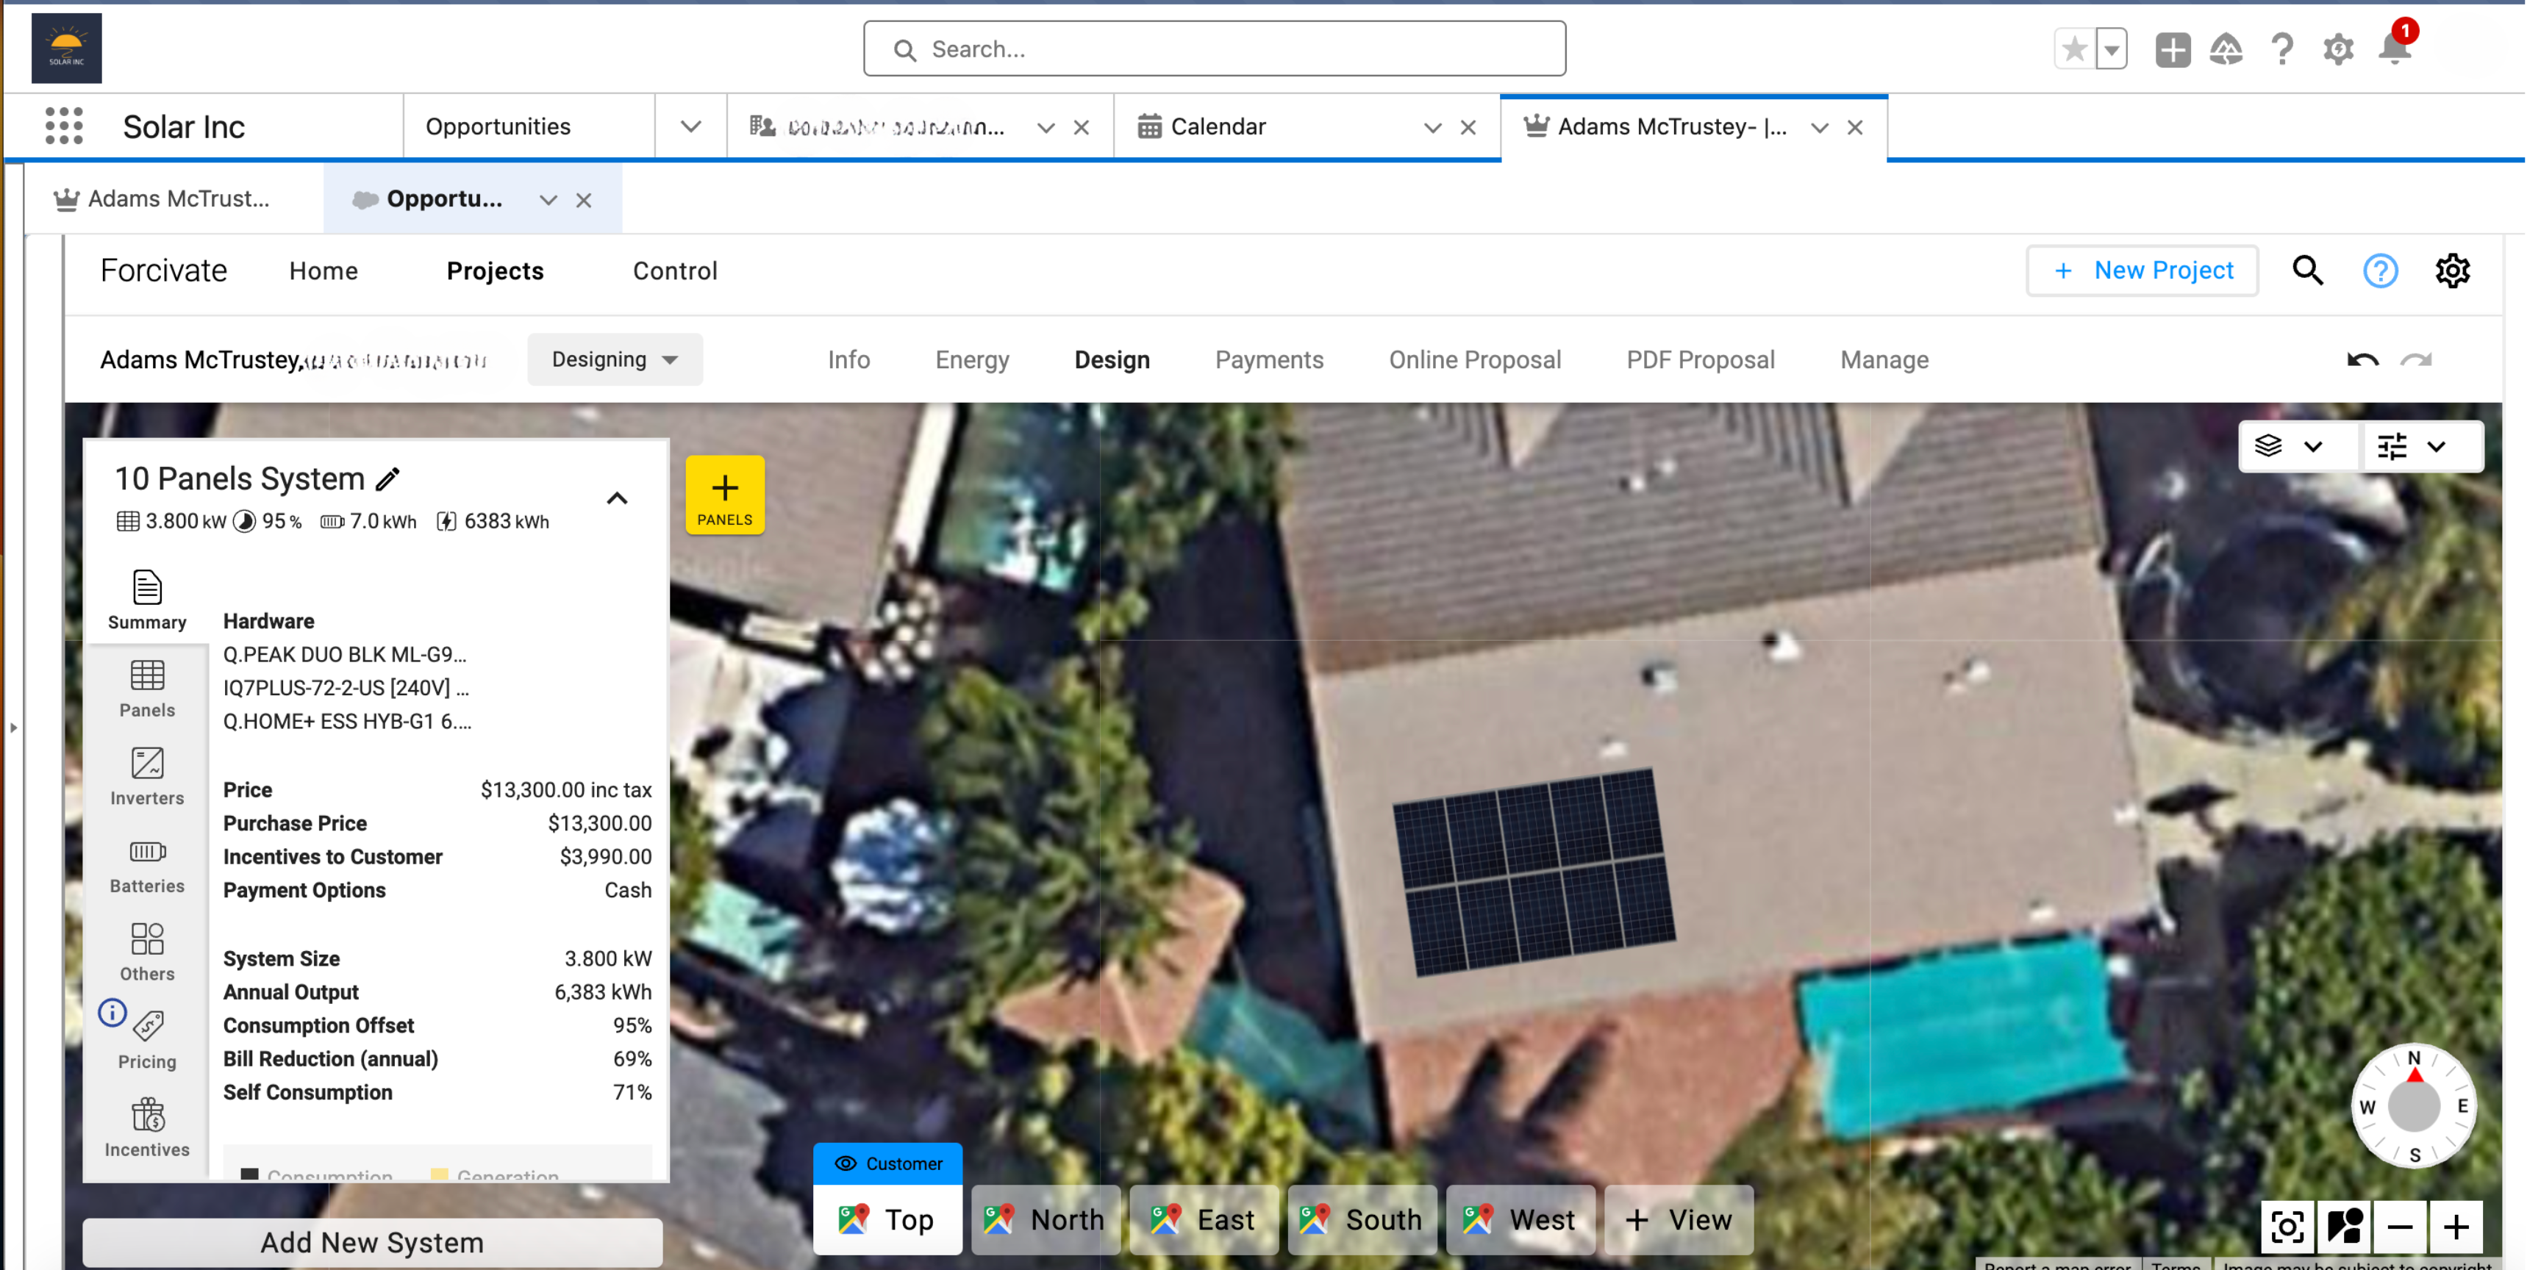2541x1270 pixels.
Task: Zoom in on the map
Action: point(2456,1227)
